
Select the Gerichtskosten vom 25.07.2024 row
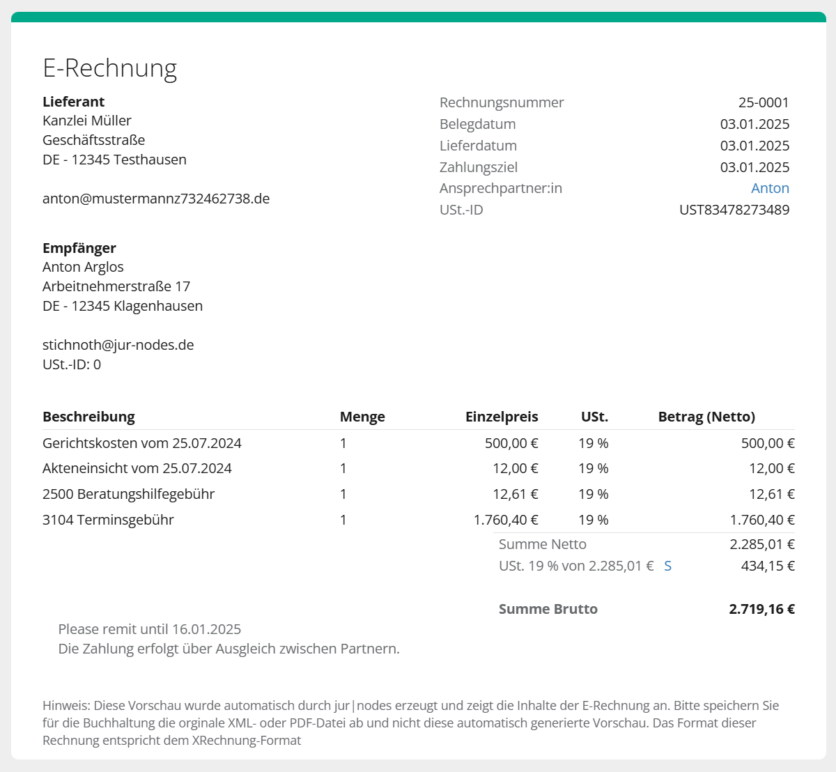[142, 443]
